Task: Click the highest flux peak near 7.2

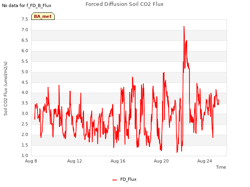Action: [x=184, y=27]
